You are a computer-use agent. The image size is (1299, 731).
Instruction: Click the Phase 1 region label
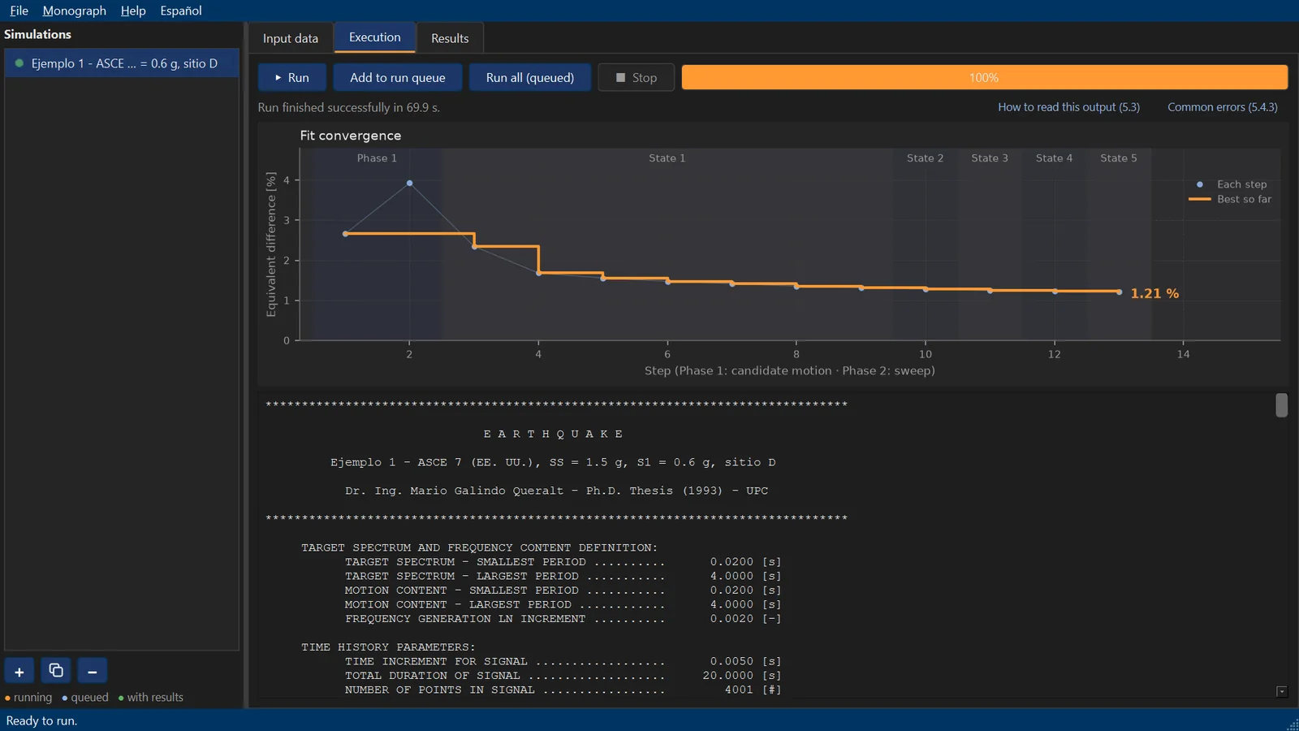[377, 158]
